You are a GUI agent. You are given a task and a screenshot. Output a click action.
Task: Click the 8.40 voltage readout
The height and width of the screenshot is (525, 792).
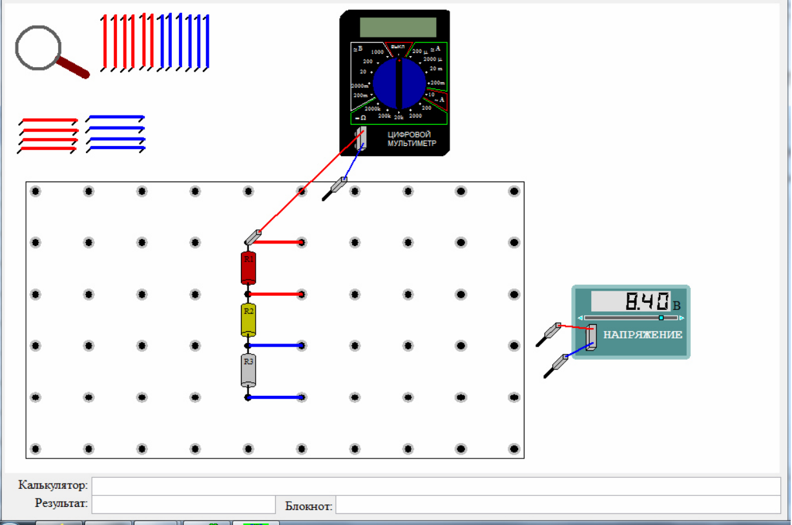630,301
